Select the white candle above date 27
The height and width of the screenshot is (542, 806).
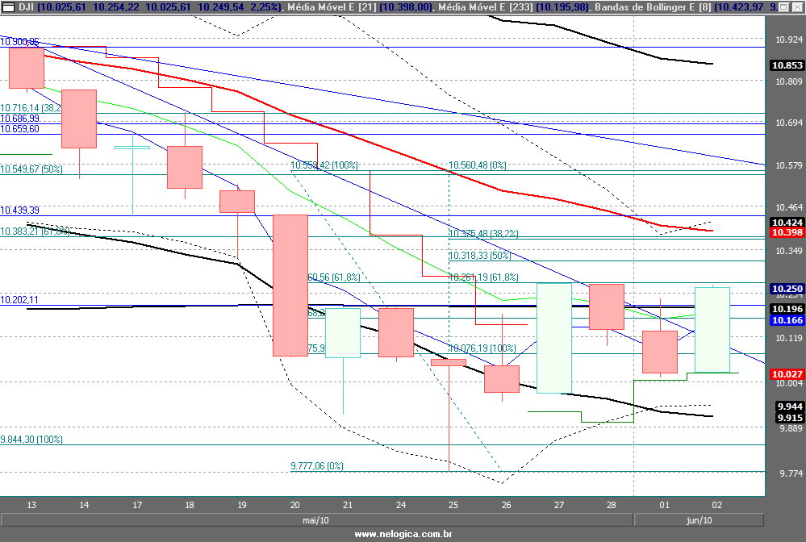(554, 338)
